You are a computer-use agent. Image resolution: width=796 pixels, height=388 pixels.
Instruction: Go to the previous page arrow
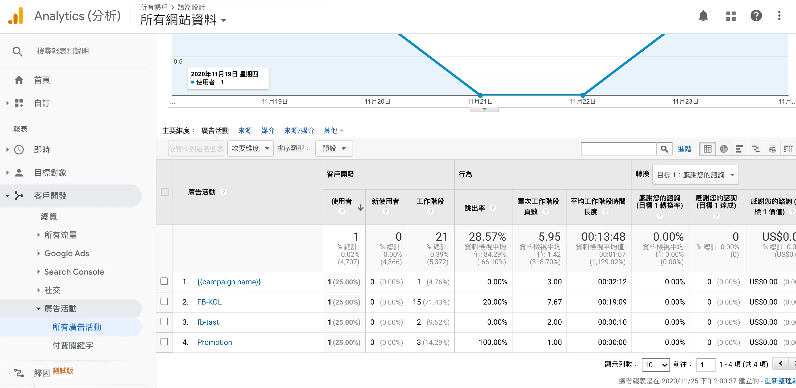click(x=780, y=364)
